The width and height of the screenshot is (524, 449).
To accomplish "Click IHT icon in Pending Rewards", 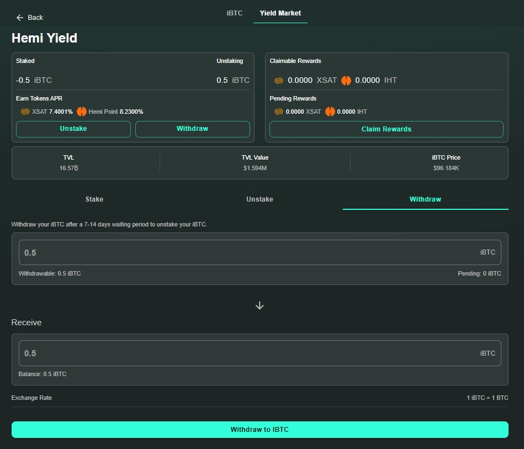I will pyautogui.click(x=330, y=112).
